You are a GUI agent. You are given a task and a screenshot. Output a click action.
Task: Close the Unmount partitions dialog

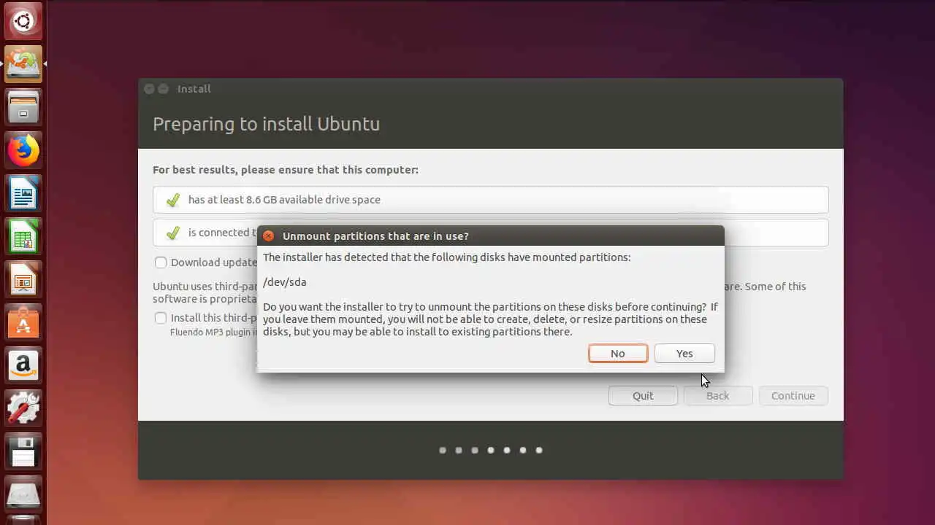[x=269, y=236]
